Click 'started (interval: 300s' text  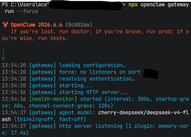coord(115,99)
